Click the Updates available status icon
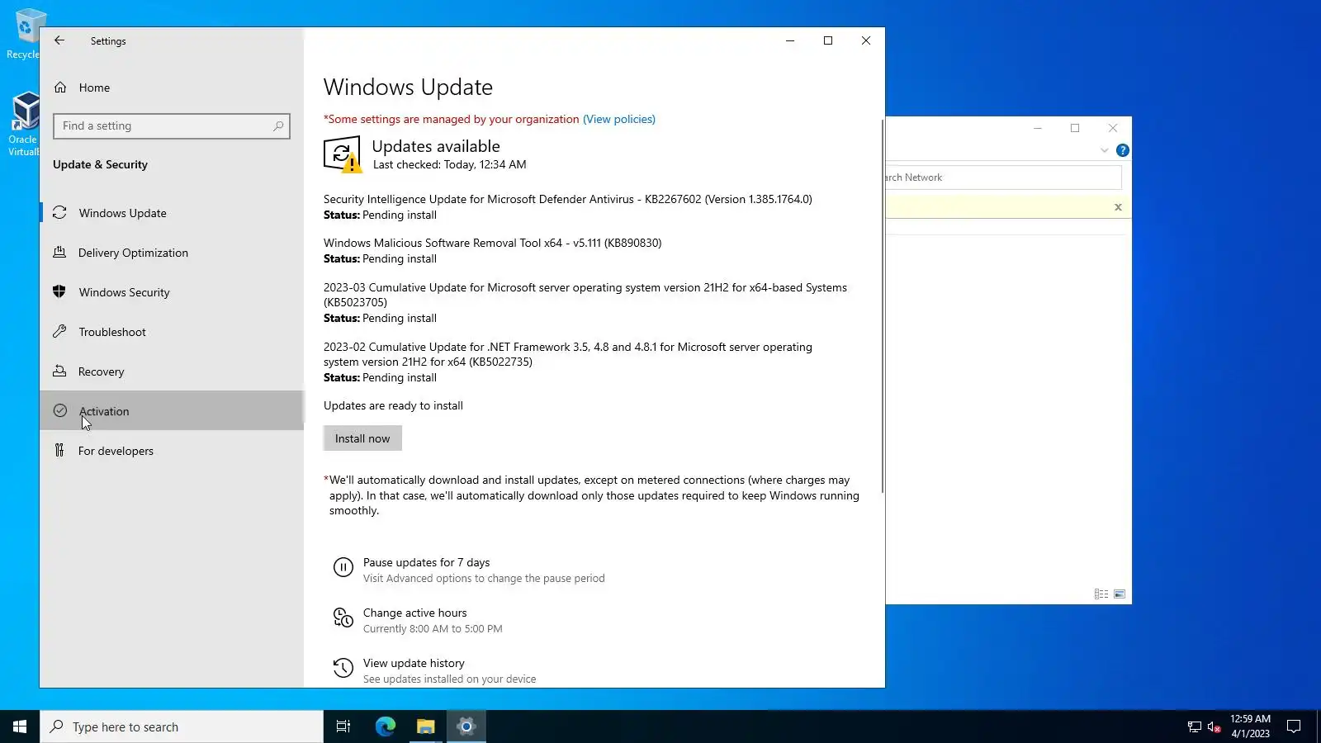Screen dimensions: 1321x743 click(x=342, y=154)
